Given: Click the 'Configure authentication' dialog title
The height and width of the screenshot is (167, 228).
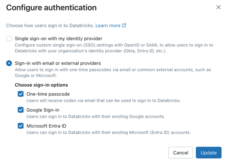Looking at the screenshot, I should pyautogui.click(x=51, y=8).
